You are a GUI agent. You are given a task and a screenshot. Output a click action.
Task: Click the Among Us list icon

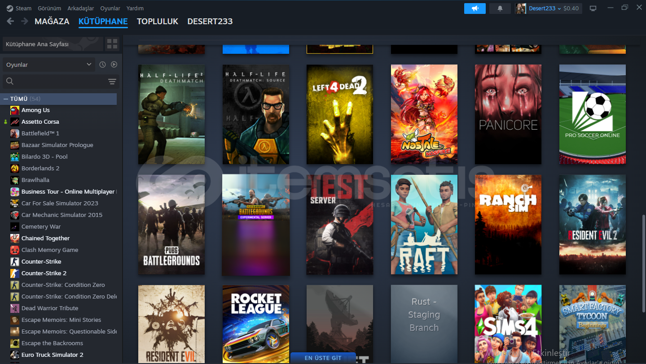click(15, 110)
